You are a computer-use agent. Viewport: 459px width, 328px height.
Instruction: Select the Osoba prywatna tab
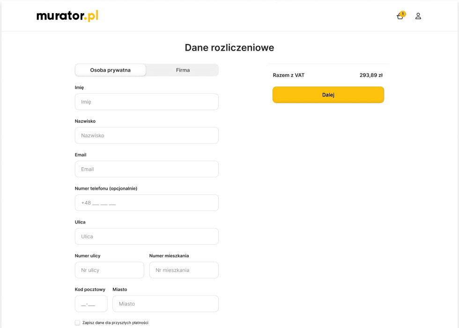pyautogui.click(x=110, y=70)
